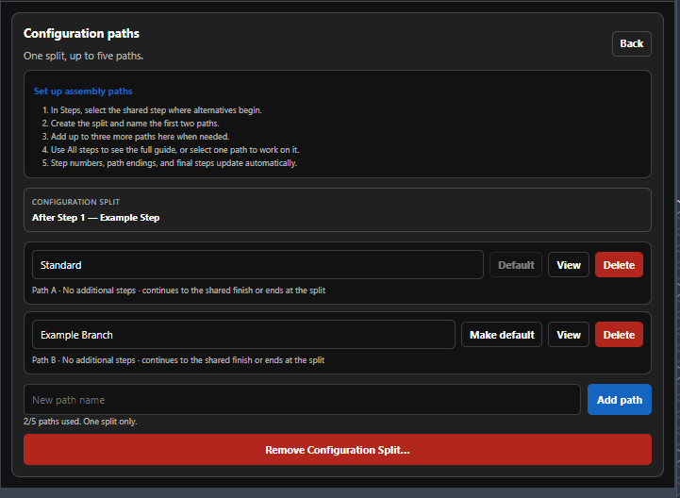Screen dimensions: 680x498
Task: Make Example Branch the default path
Action: click(502, 335)
